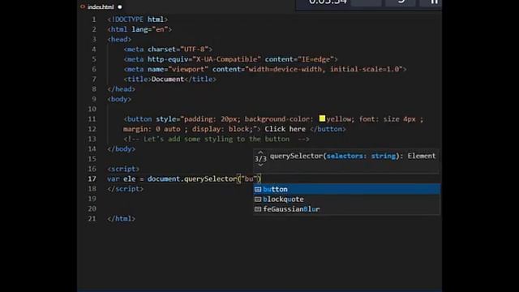Place cursor in "Click here" button text
The width and height of the screenshot is (519, 292).
point(285,129)
